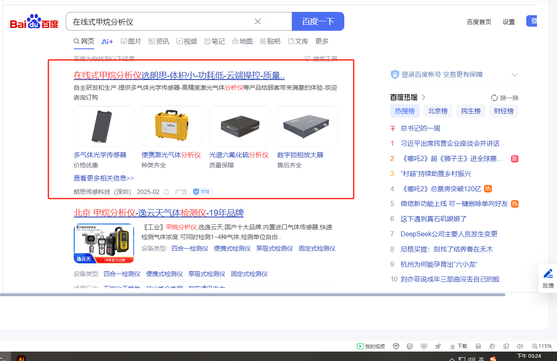Switch to the 视频 tab
The height and width of the screenshot is (361, 557).
pyautogui.click(x=187, y=41)
